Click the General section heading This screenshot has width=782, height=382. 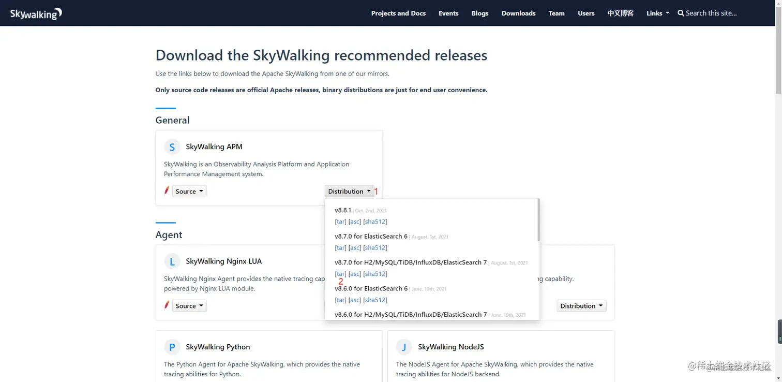[x=172, y=120]
